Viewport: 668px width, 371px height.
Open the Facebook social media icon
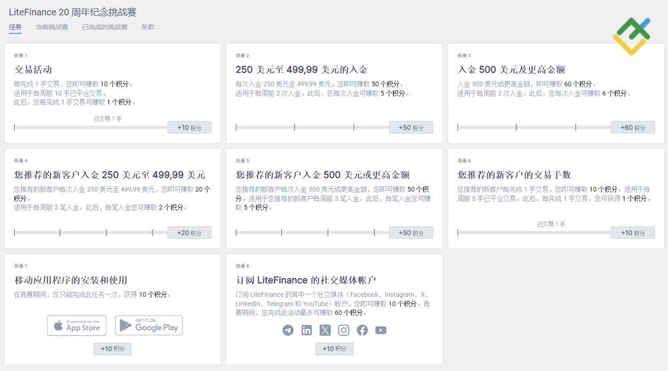[x=362, y=330]
